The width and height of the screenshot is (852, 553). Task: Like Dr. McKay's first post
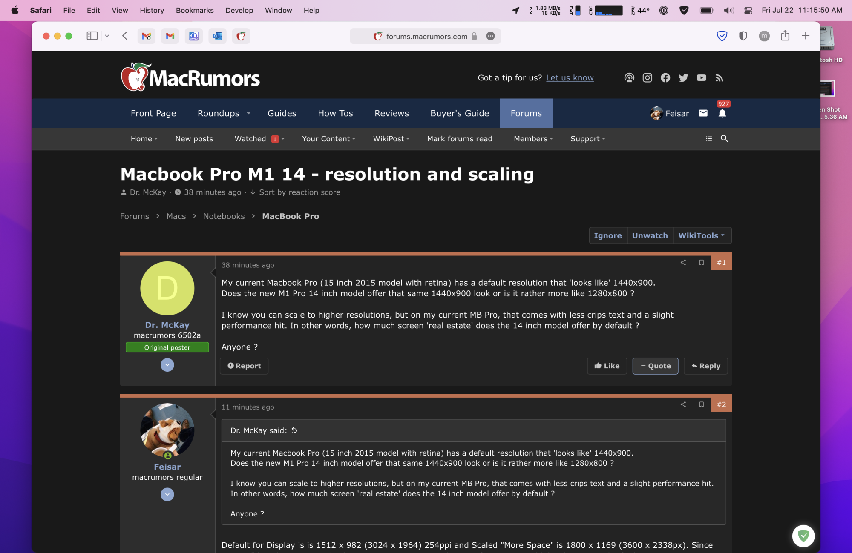[607, 366]
